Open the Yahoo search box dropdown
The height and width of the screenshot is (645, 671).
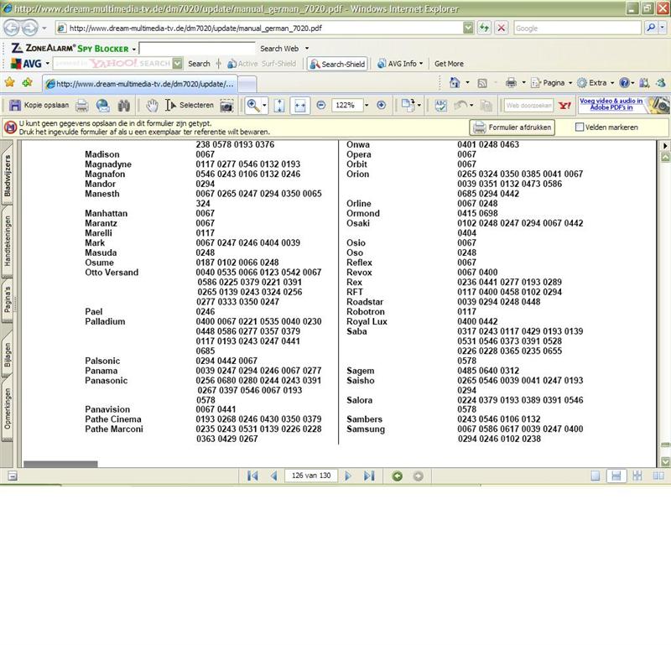[x=177, y=64]
